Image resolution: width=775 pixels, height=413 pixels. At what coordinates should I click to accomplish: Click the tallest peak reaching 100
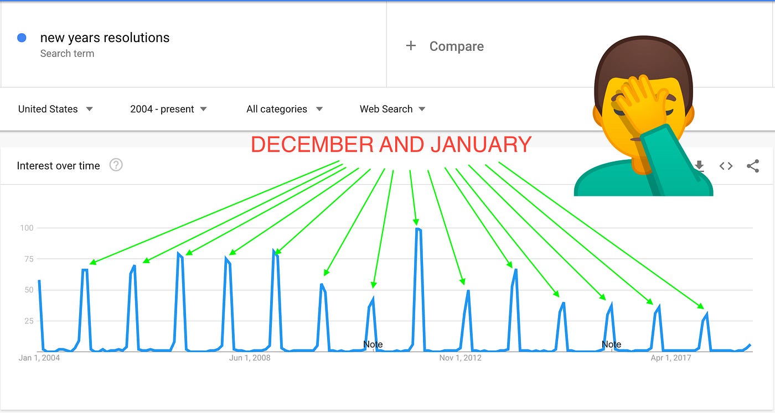(x=418, y=229)
